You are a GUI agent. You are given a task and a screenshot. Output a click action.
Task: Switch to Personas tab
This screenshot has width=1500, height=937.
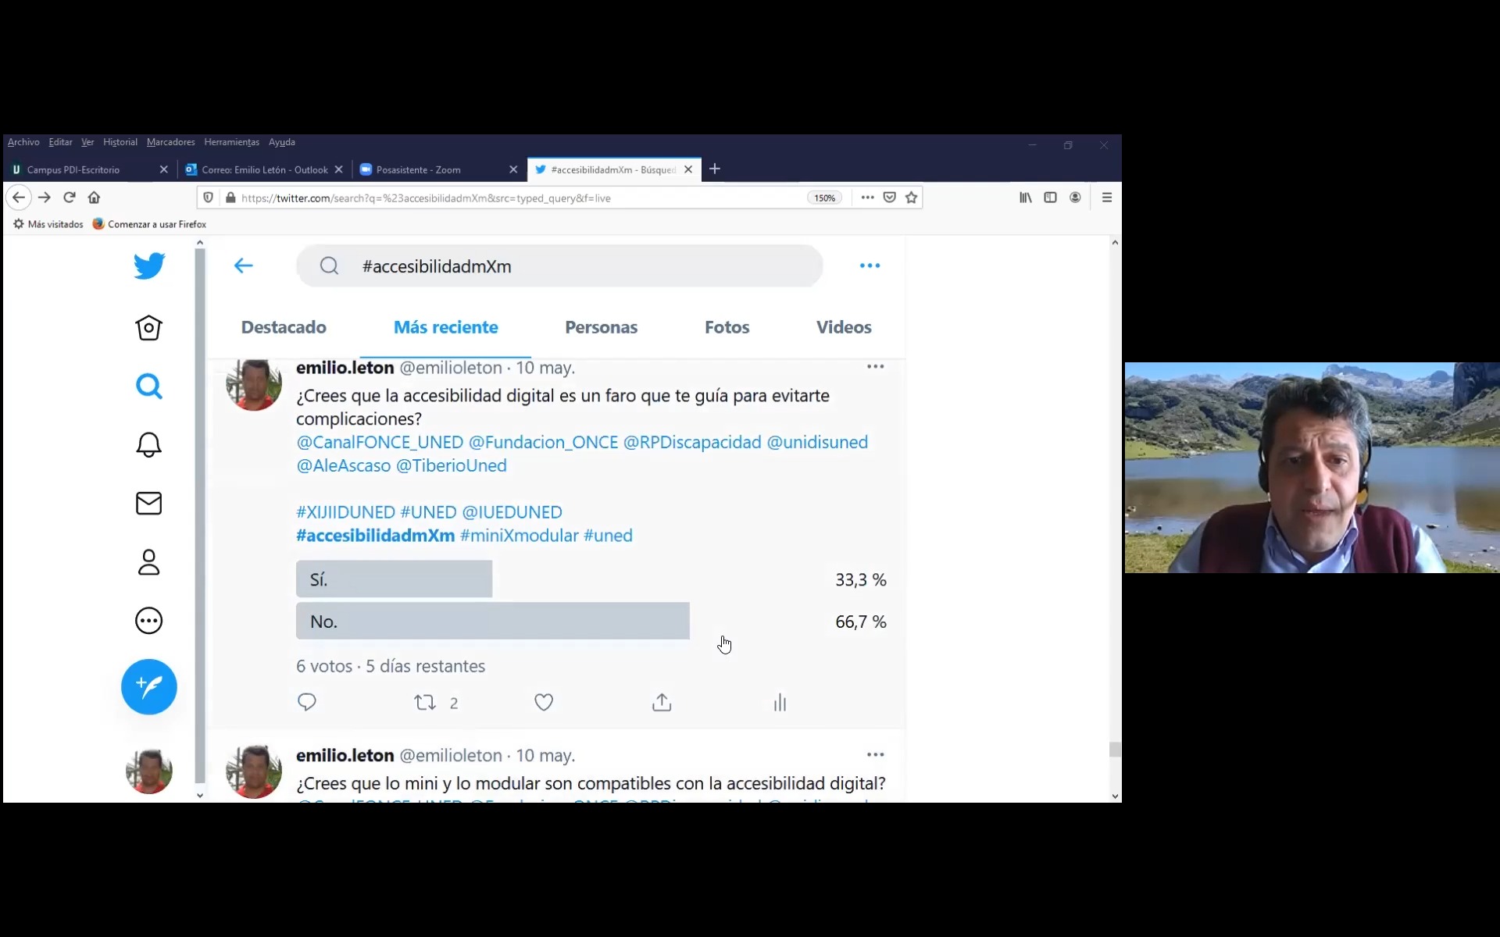tap(601, 327)
